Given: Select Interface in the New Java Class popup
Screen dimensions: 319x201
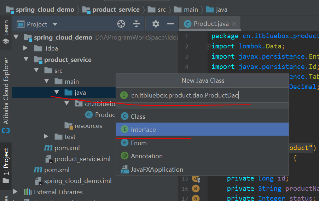Looking at the screenshot, I should click(x=143, y=130).
